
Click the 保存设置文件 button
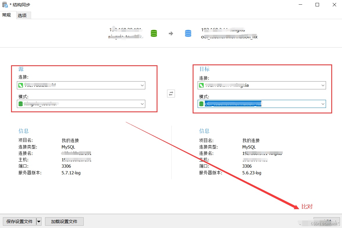(x=19, y=221)
